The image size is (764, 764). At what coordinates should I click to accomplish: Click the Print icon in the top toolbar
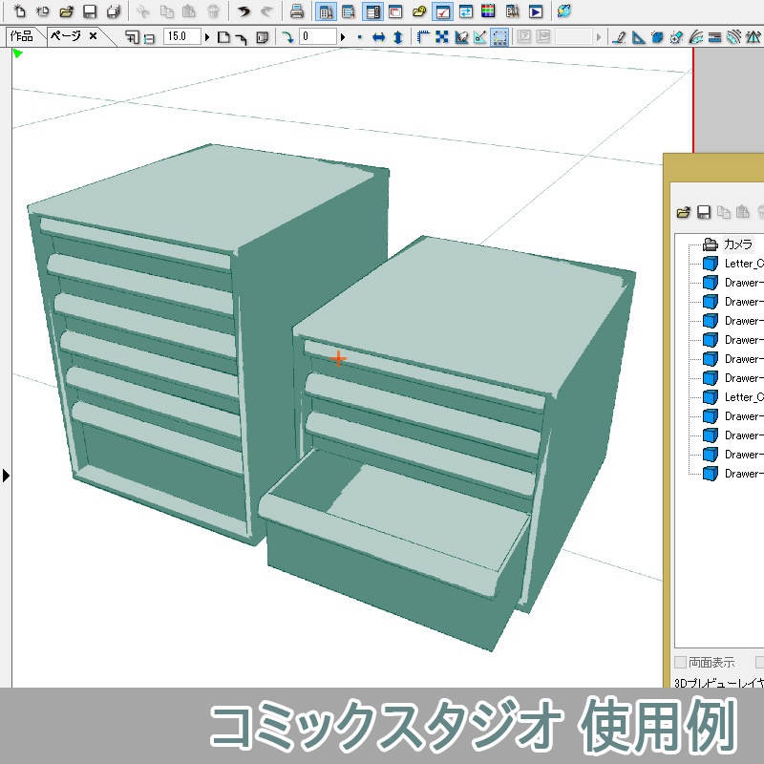(x=296, y=11)
